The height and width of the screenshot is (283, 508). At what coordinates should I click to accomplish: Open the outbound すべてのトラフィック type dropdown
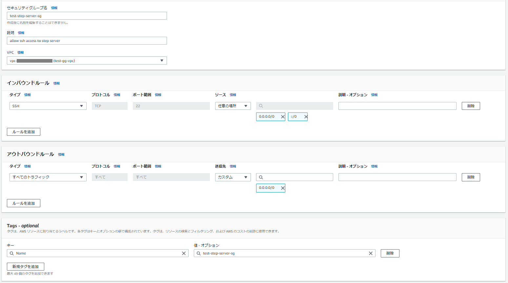(x=48, y=177)
